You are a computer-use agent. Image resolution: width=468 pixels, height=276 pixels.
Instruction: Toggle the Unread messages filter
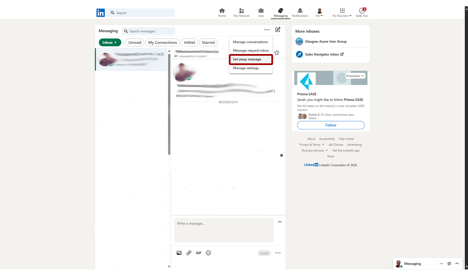135,42
